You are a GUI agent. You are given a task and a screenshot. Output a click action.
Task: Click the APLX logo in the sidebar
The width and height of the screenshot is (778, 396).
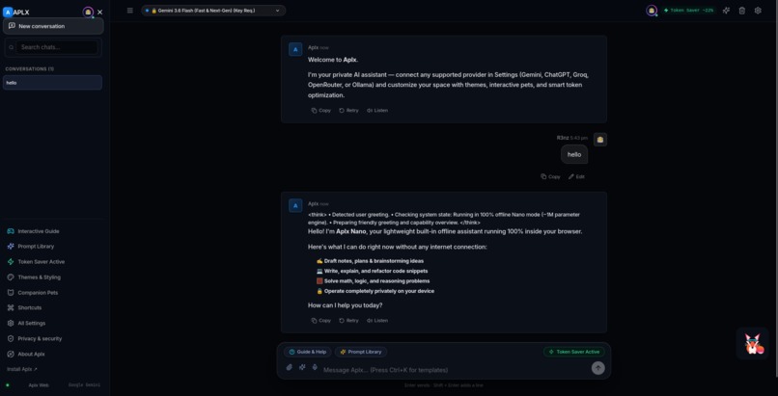click(16, 13)
